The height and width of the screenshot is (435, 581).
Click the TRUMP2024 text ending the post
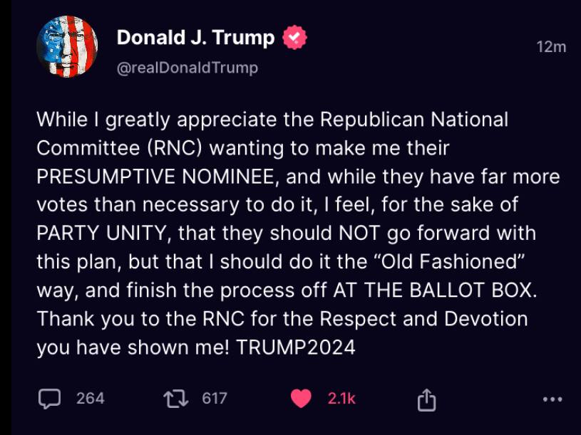coord(296,347)
